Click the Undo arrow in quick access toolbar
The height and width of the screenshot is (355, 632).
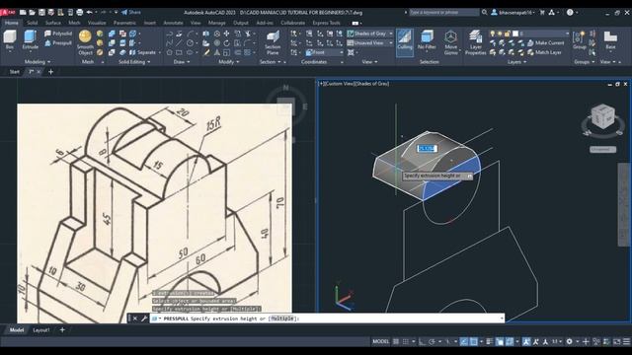[90, 13]
